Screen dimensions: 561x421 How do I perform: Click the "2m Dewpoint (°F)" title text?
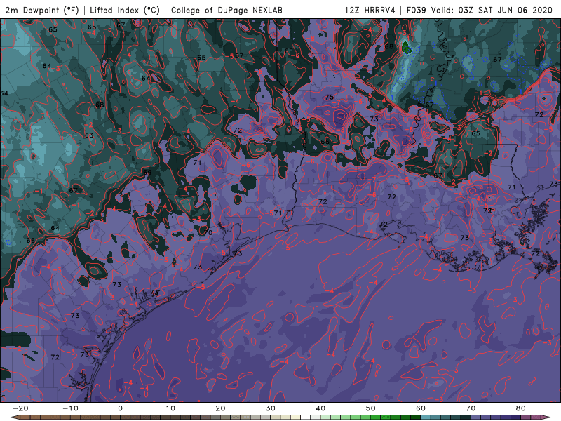pyautogui.click(x=42, y=10)
